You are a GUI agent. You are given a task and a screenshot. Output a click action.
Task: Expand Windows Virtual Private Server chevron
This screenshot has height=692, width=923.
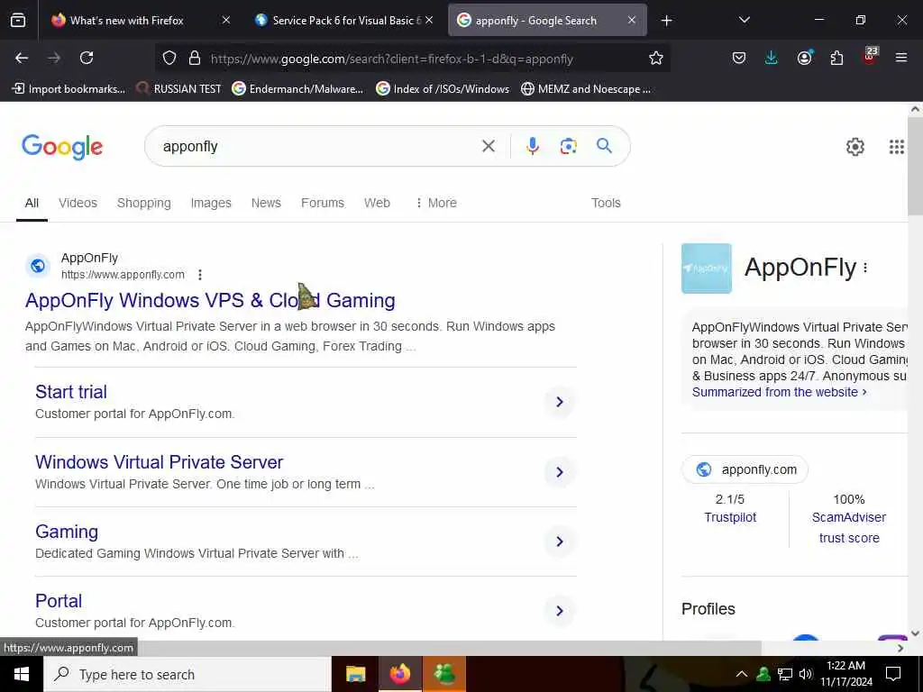point(559,472)
